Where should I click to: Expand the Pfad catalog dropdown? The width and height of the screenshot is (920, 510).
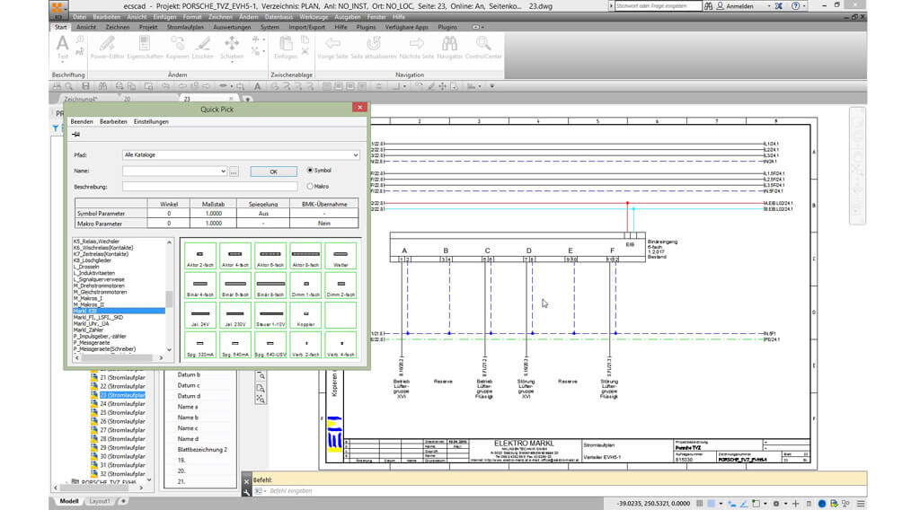pyautogui.click(x=356, y=154)
